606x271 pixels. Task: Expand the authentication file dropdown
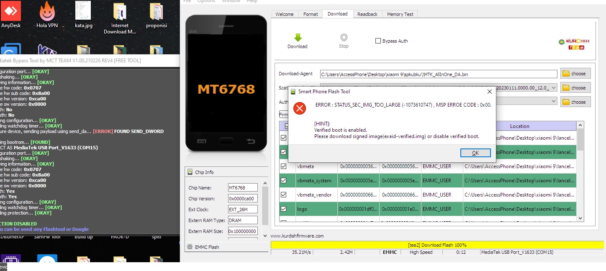click(554, 102)
